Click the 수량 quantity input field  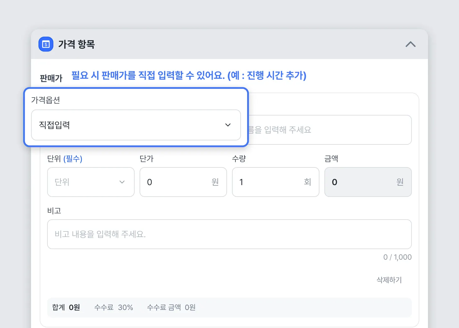270,182
